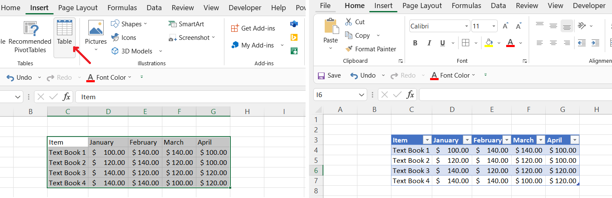612x198 pixels.
Task: Apply the yellow fill color bucket
Action: click(x=489, y=43)
